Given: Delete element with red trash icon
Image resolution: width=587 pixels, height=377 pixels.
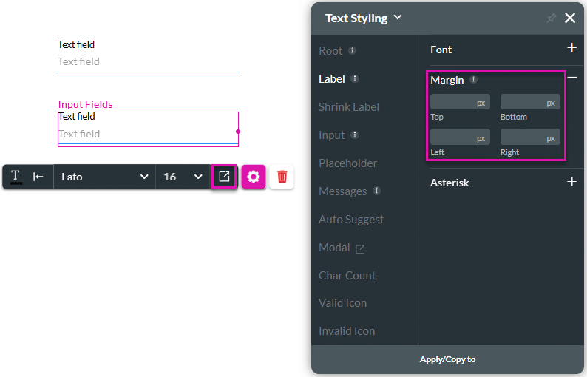Looking at the screenshot, I should coord(282,177).
